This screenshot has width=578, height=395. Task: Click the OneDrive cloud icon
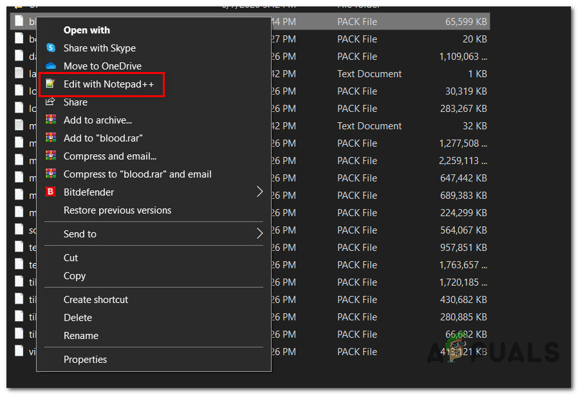pos(51,66)
